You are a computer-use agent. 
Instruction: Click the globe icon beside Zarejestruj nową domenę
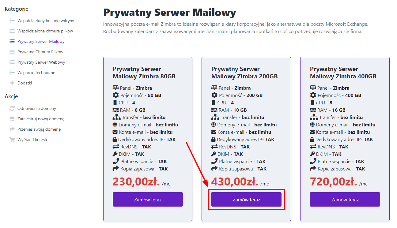[12, 119]
